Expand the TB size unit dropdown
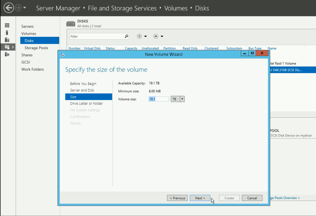316x216 pixels. click(182, 99)
